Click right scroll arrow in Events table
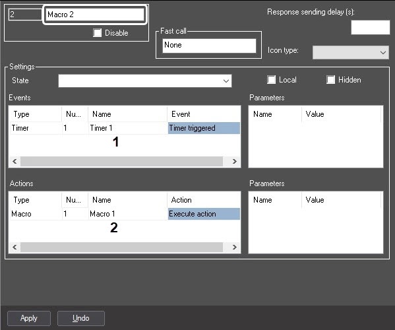Screen dimensions: 395x330 234,161
